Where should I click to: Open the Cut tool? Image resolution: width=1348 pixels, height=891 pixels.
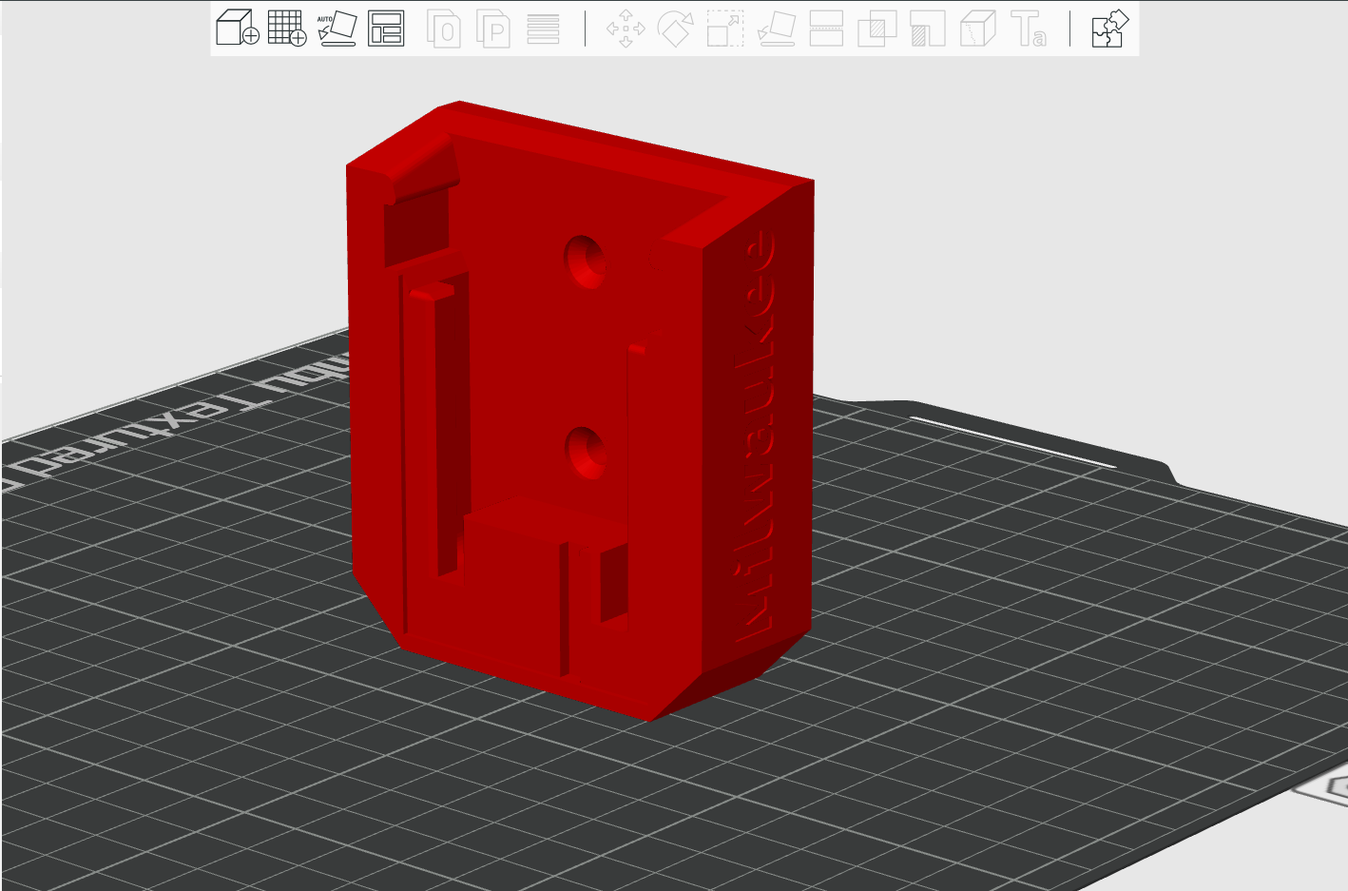(826, 29)
